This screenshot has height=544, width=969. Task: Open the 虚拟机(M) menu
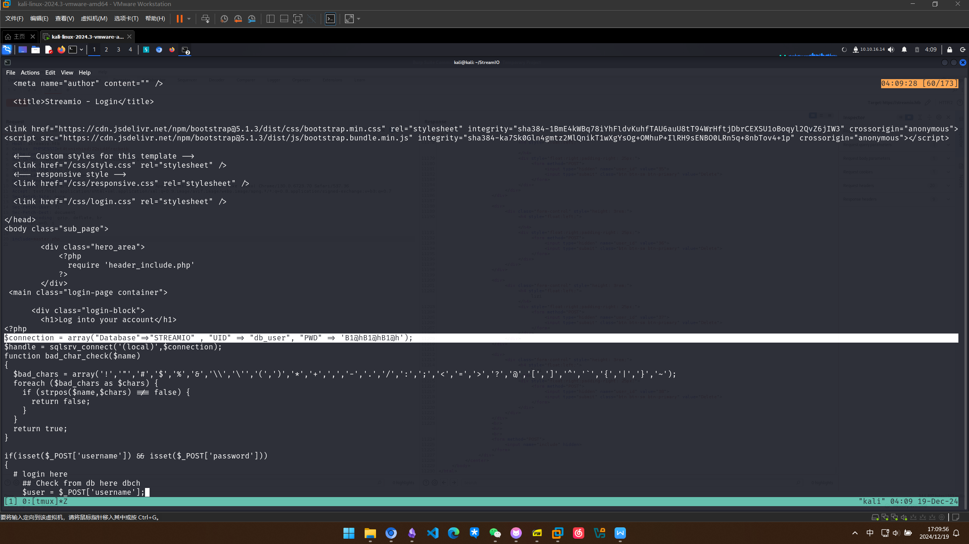click(94, 19)
